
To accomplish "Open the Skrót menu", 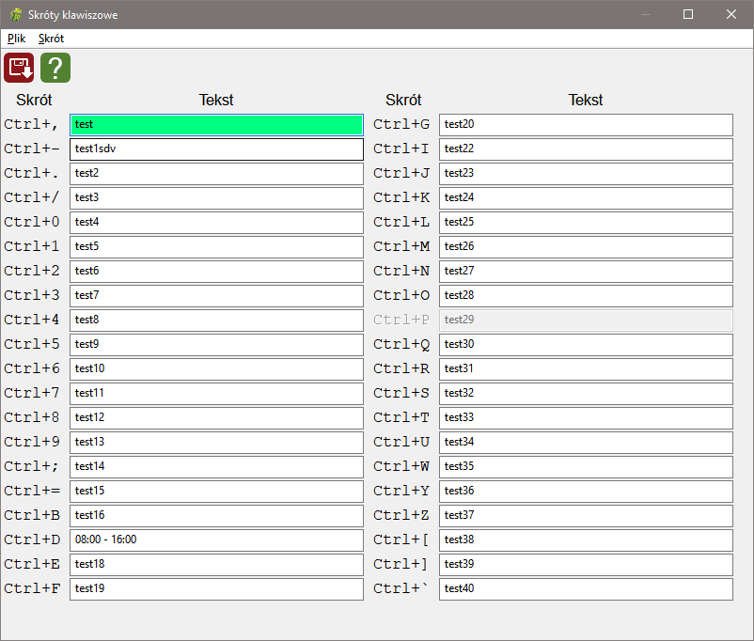I will (51, 39).
